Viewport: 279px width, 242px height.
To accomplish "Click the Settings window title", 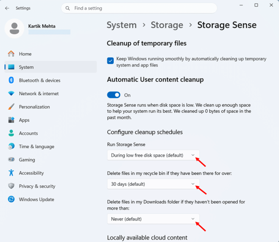I will [23, 8].
